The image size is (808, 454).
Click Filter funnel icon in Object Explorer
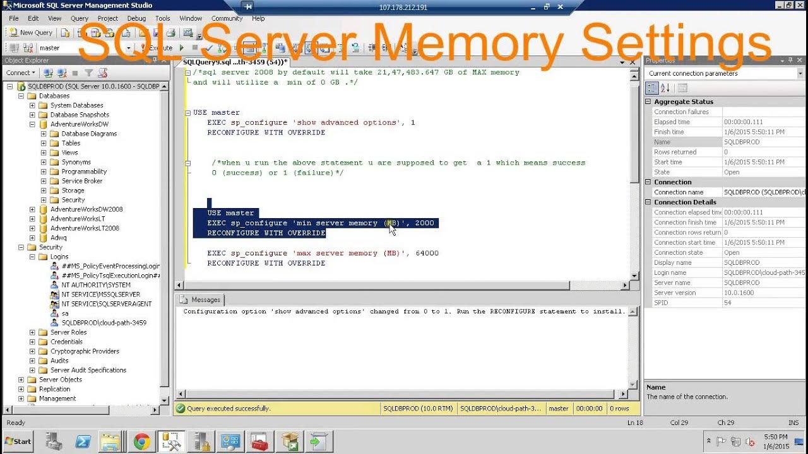(x=89, y=73)
